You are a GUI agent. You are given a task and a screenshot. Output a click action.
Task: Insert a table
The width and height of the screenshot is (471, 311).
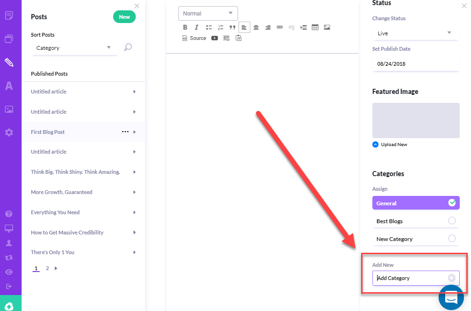pyautogui.click(x=315, y=27)
